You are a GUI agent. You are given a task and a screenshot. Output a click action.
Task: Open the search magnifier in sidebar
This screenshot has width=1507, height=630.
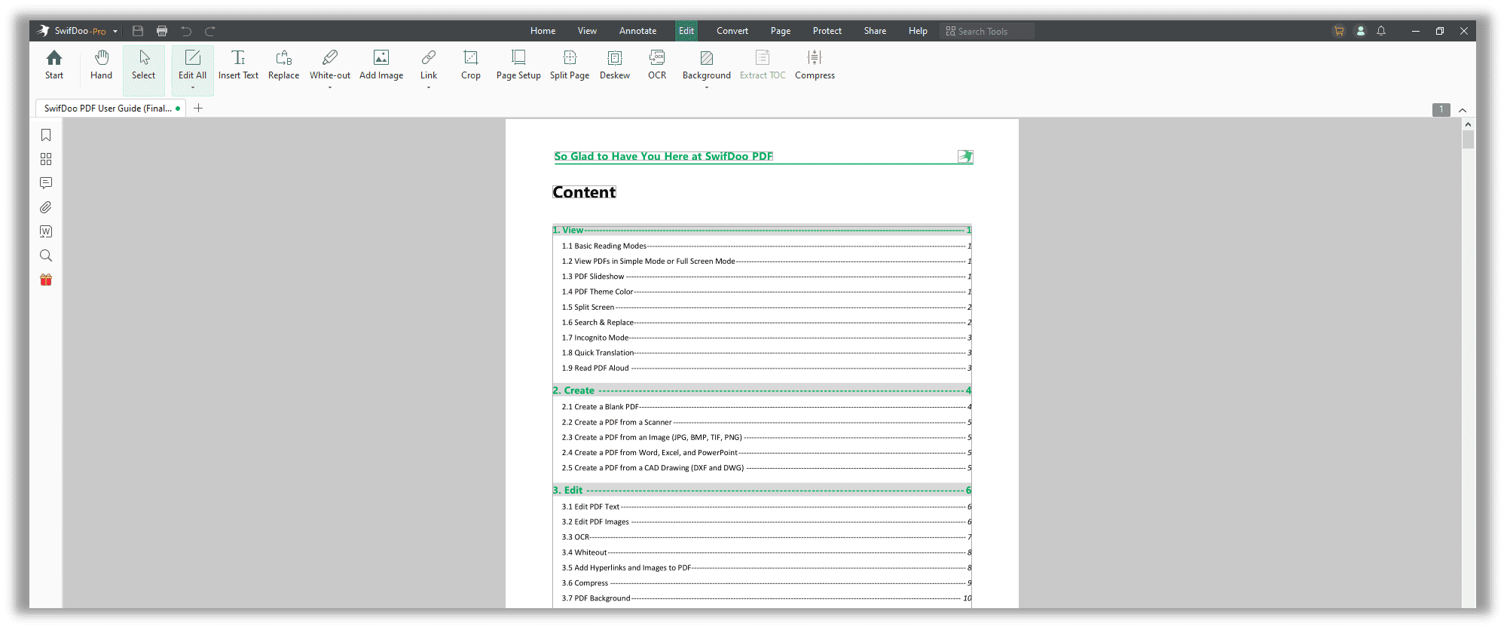[46, 255]
